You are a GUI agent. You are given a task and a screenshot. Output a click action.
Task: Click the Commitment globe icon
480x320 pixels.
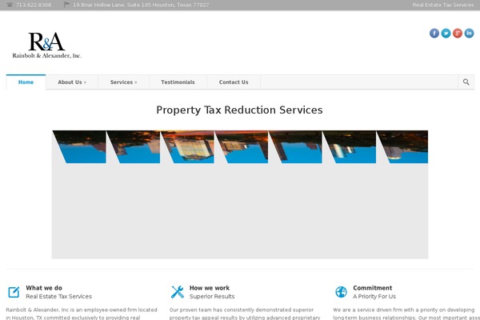click(x=341, y=292)
